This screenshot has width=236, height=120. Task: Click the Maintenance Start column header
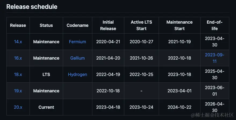click(x=179, y=25)
